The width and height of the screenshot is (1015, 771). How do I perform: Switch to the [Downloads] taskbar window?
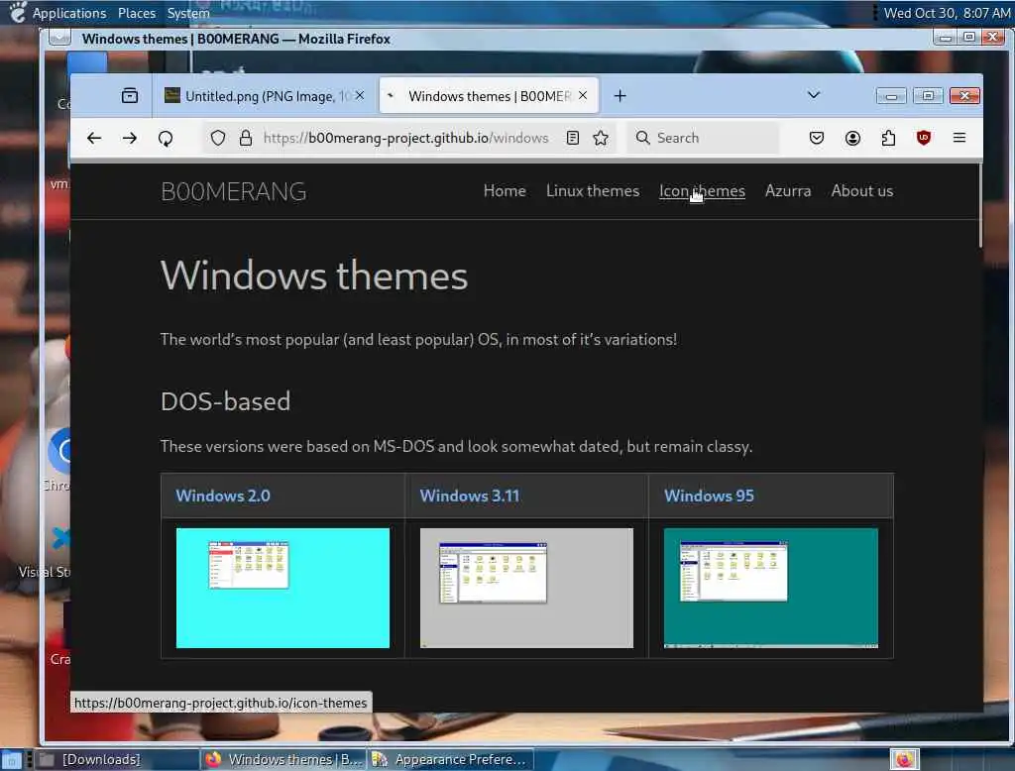click(x=117, y=759)
